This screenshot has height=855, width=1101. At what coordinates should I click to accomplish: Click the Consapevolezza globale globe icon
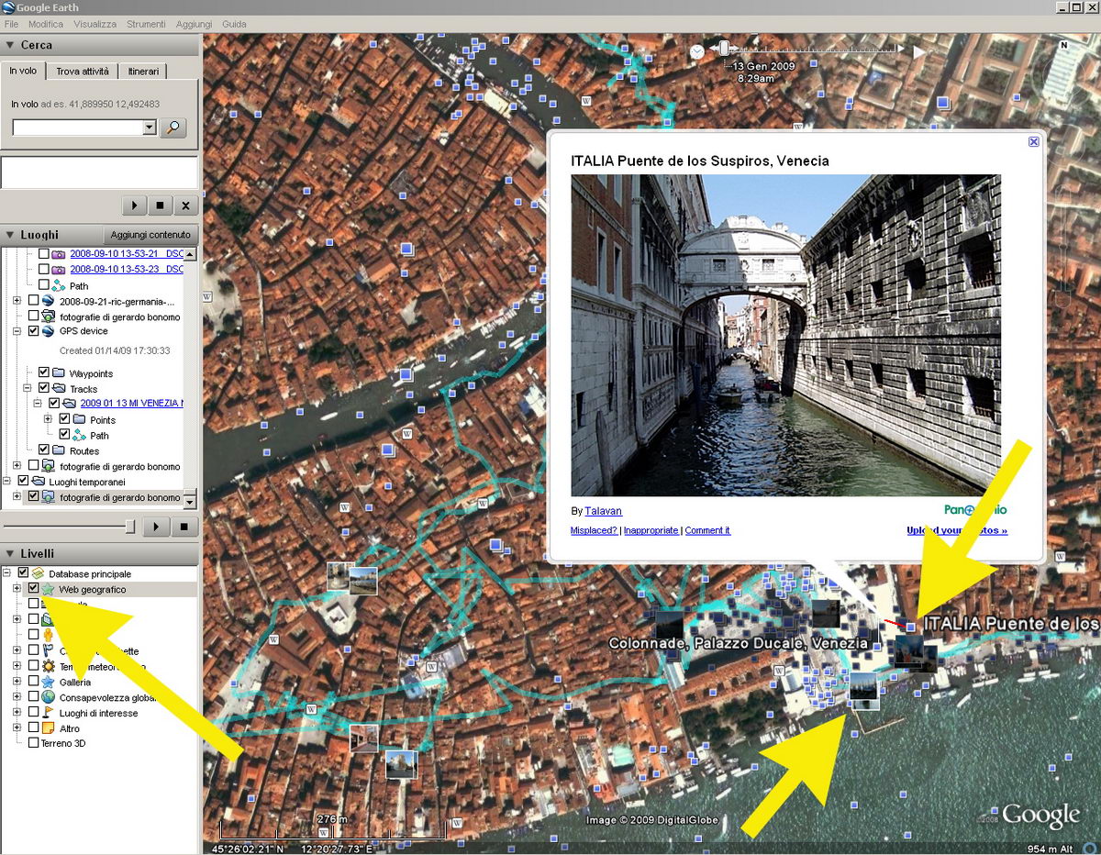tap(49, 698)
